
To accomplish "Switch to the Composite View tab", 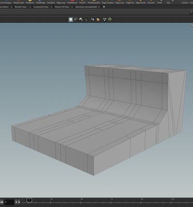I will [x=41, y=7].
